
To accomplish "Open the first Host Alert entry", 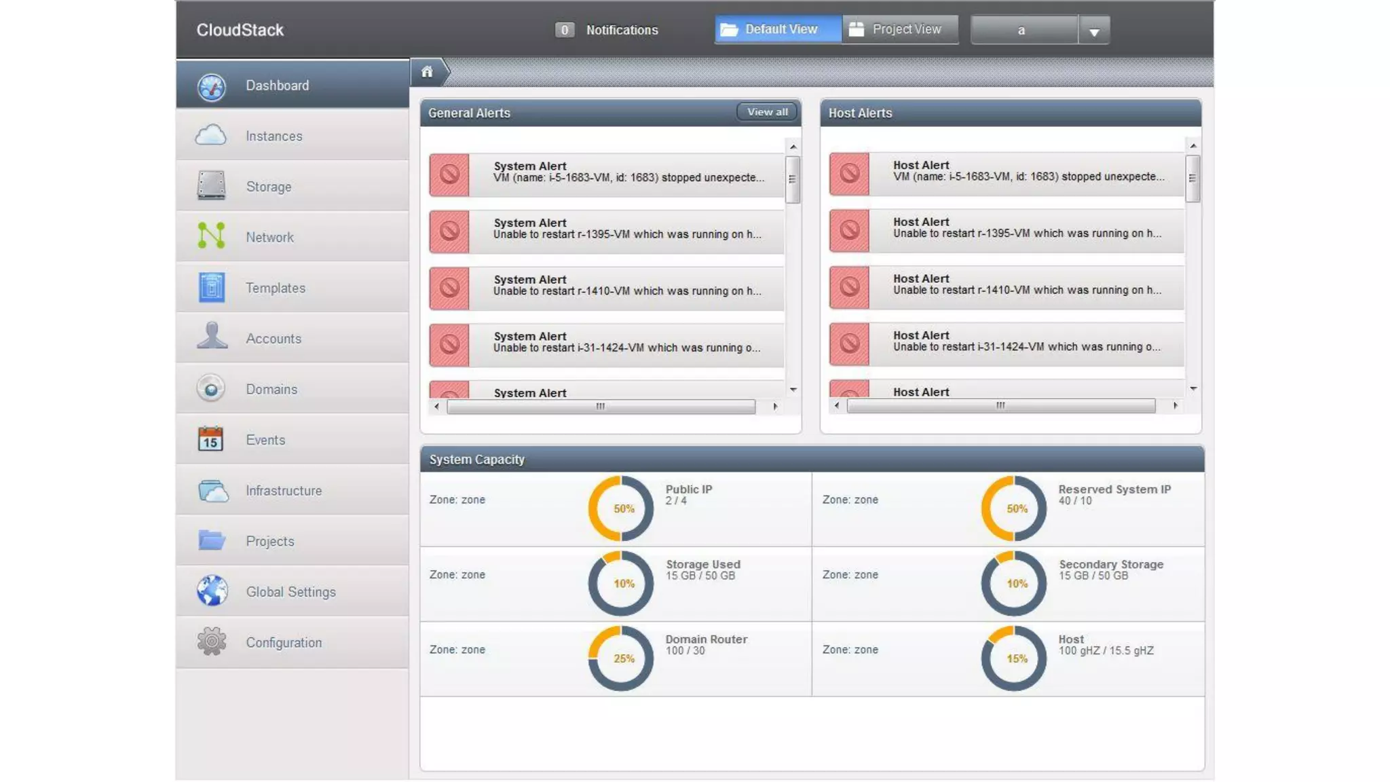I will 1006,174.
